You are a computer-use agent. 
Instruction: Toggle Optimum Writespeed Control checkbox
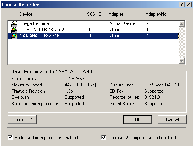click(104, 138)
